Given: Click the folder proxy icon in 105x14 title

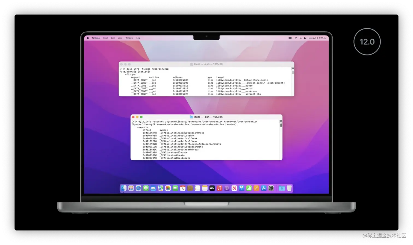Looking at the screenshot, I should coord(191,117).
